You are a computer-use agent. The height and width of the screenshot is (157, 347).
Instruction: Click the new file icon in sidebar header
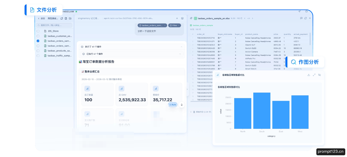tap(66, 18)
